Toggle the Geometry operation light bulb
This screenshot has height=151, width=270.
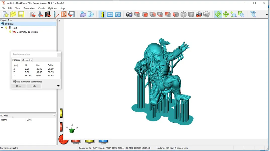pos(10,32)
